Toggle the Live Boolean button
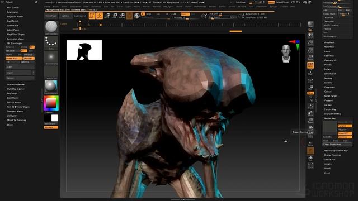The width and height of the screenshot is (358, 201). [x=80, y=16]
